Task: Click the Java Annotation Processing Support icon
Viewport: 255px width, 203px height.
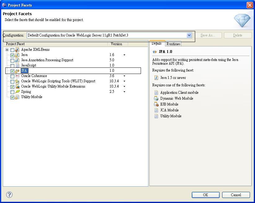Action: point(17,60)
